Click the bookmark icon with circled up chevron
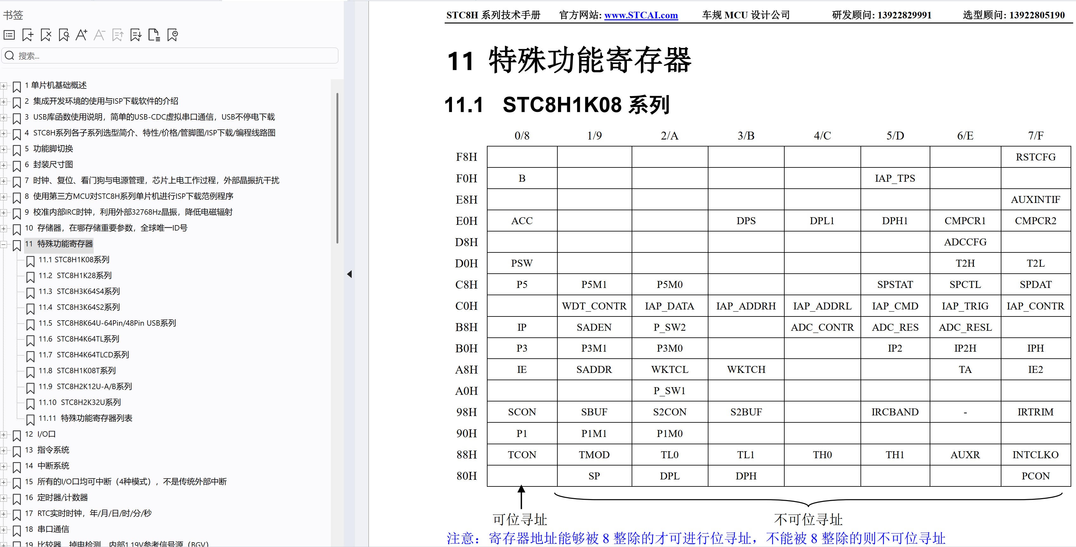 pos(172,35)
